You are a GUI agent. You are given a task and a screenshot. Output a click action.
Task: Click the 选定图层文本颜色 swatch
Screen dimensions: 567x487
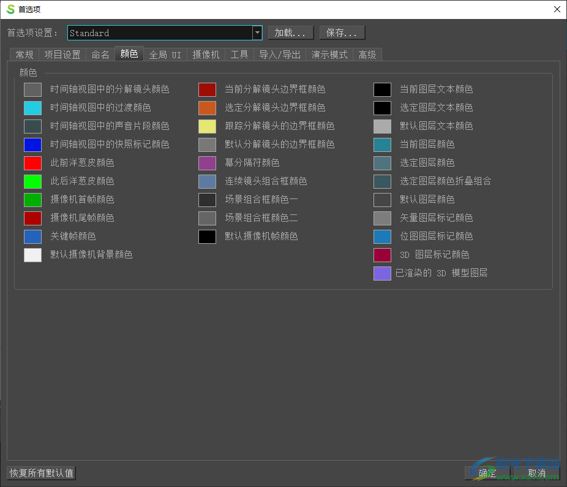click(382, 108)
